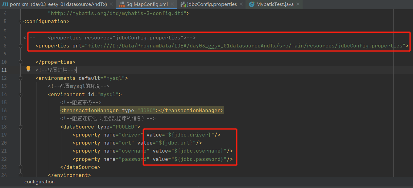The height and width of the screenshot is (188, 413).
Task: Collapse the environment id mysql fold on line 14
Action: coord(20,95)
